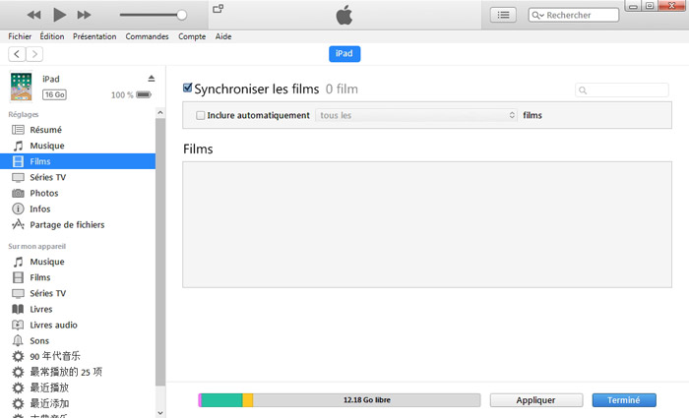This screenshot has height=418, width=689.
Task: Click the blue iPad device button
Action: 344,53
